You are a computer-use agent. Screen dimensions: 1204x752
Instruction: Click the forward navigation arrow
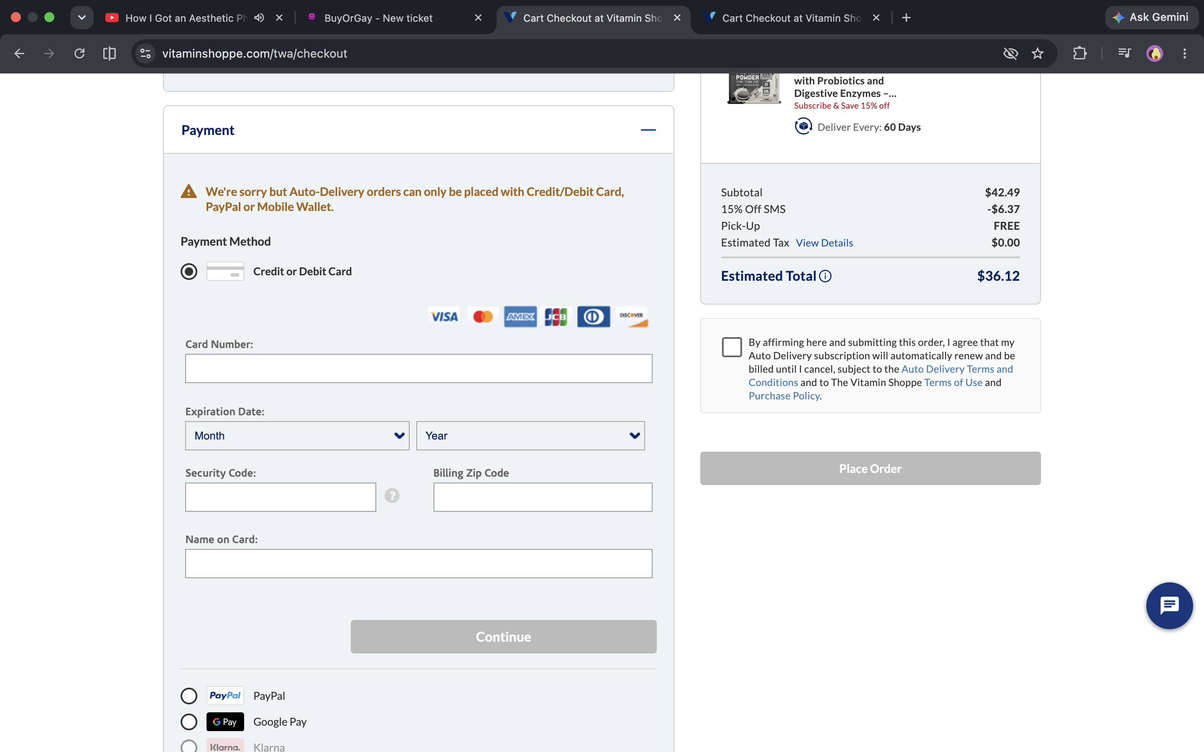(49, 53)
